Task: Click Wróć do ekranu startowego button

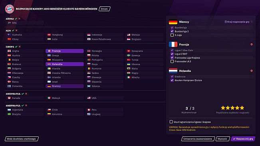Action: point(22,139)
